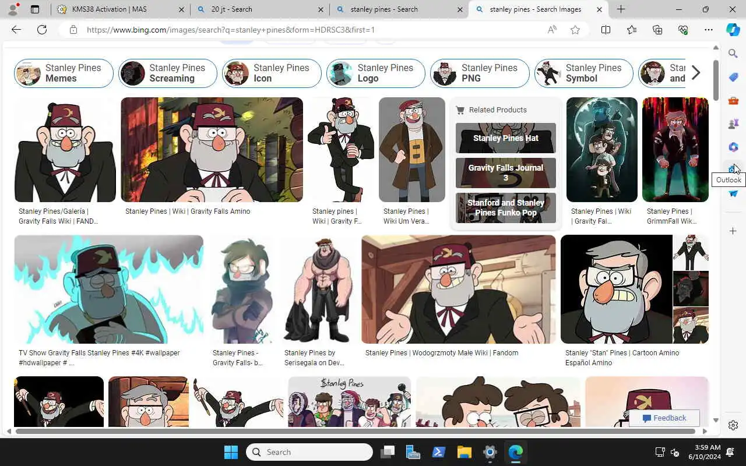Open sidebar Search icon
Viewport: 746px width, 466px height.
click(x=733, y=54)
